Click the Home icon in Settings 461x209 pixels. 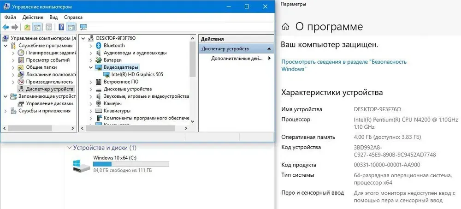[286, 27]
